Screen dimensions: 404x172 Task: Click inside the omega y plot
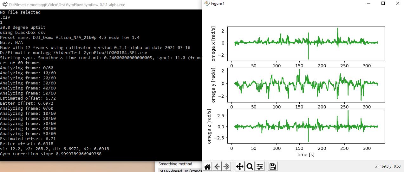[306, 84]
